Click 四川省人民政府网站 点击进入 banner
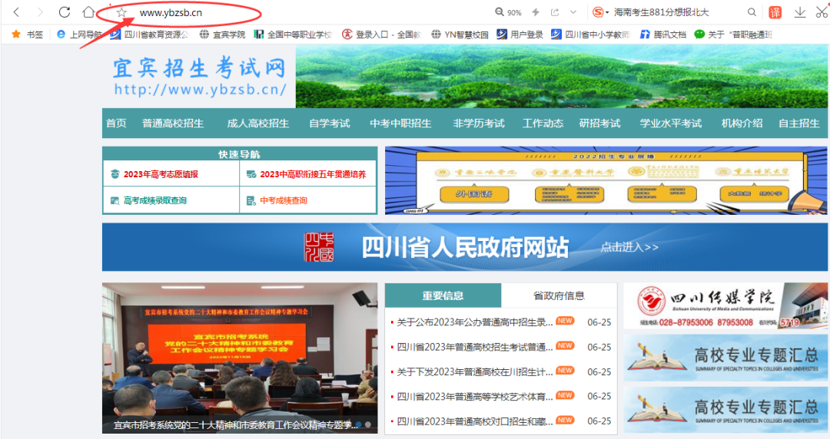Screen dimensions: 830x439 [x=465, y=247]
